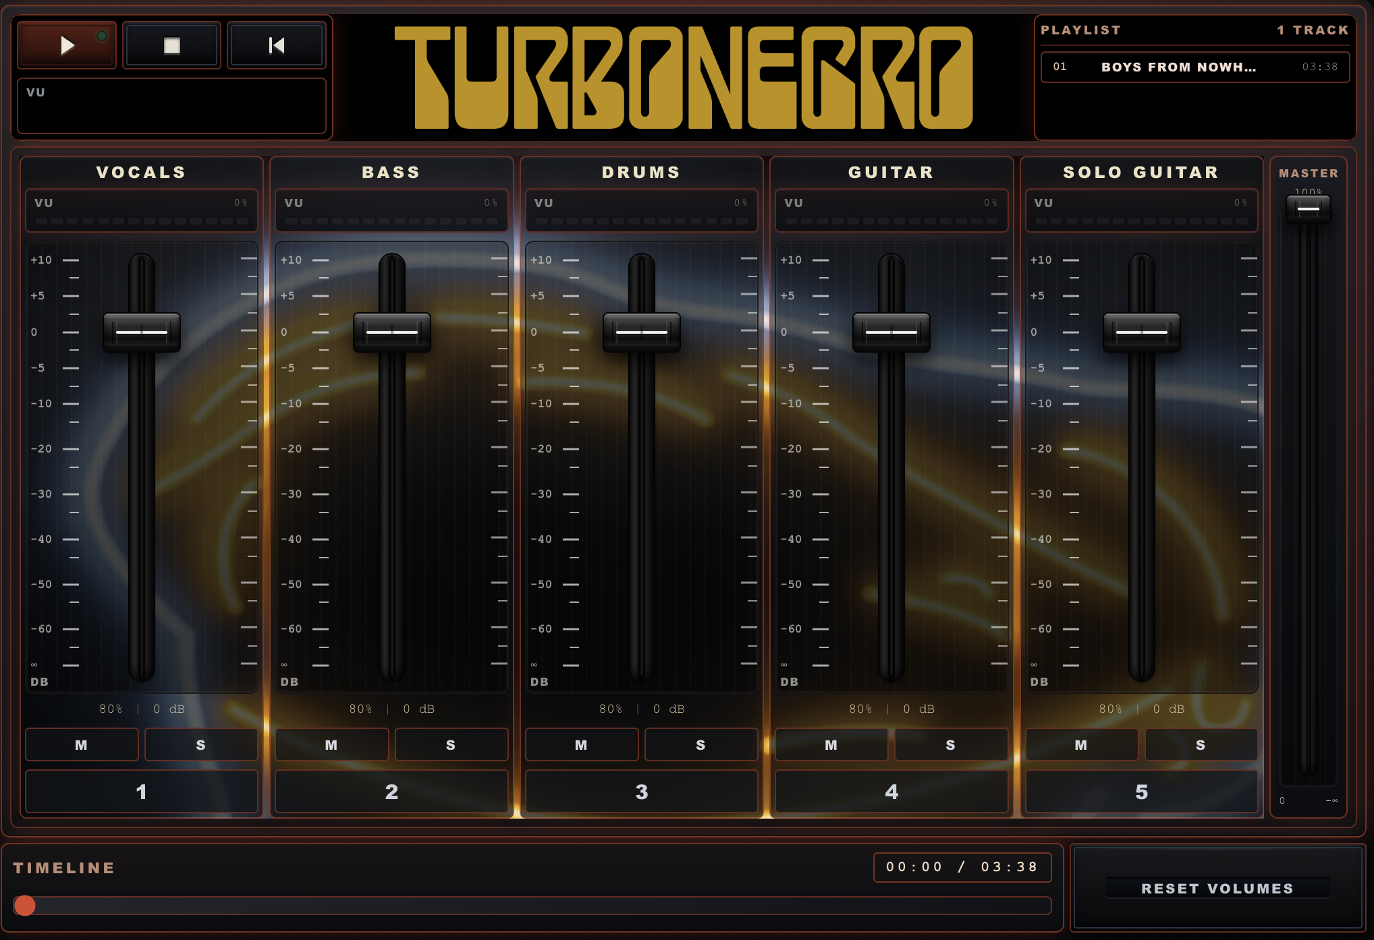The width and height of the screenshot is (1374, 940).
Task: Click the VU meter on the Bass channel
Action: 391,210
